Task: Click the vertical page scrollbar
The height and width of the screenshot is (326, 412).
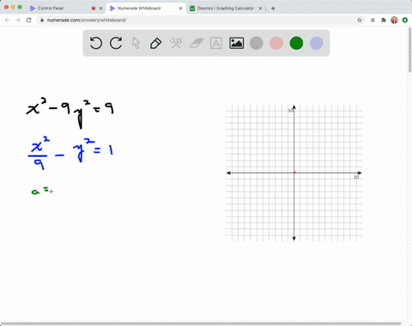Action: click(409, 50)
